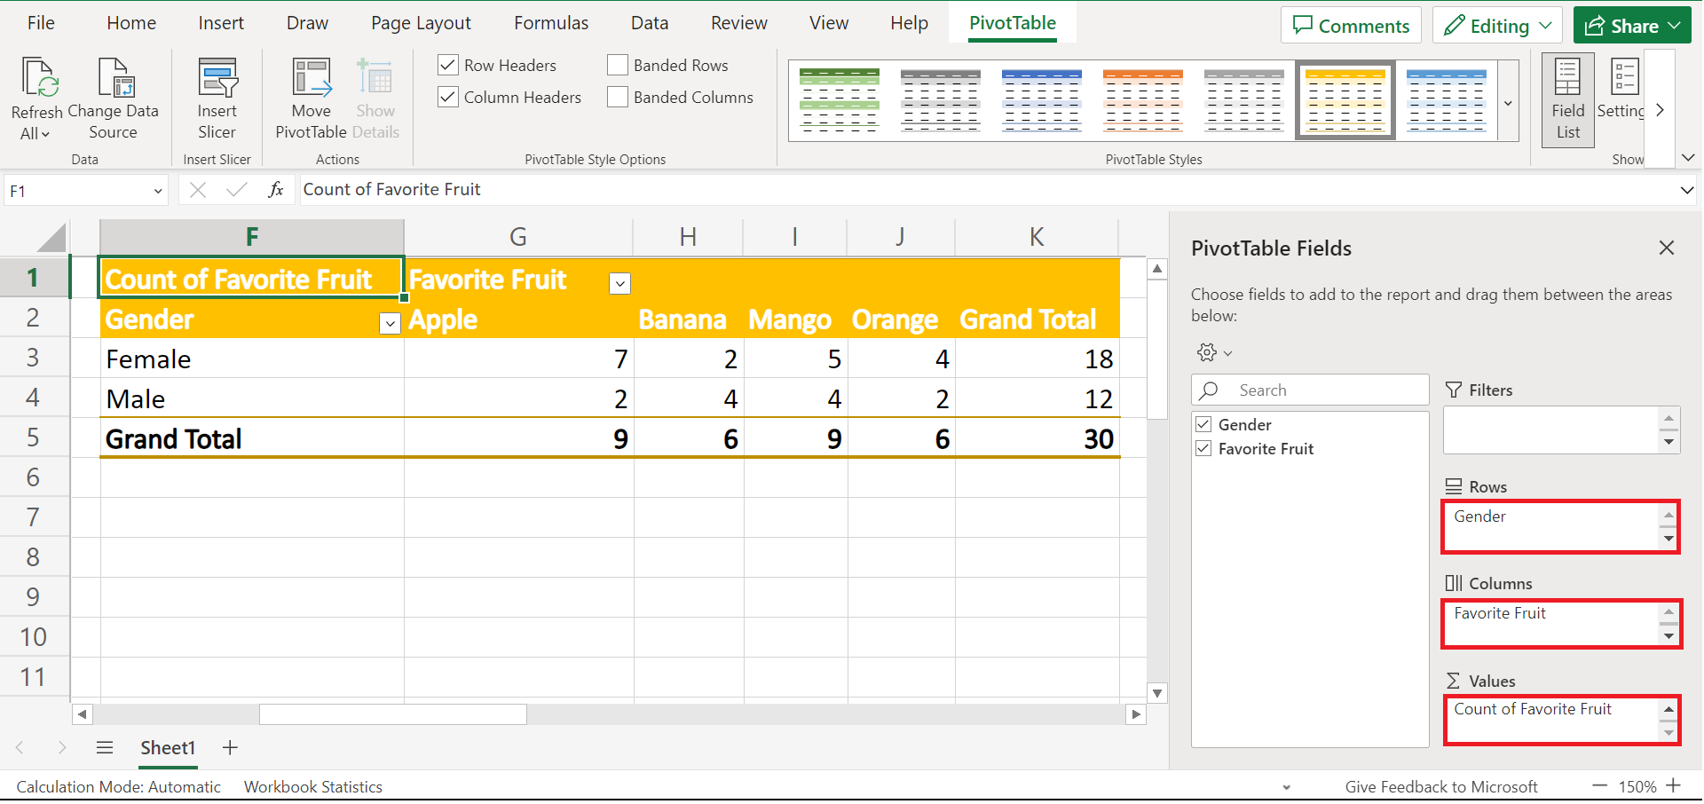Uncheck the Gender field in the field list
Screen dimensions: 1704x804
(x=1203, y=424)
